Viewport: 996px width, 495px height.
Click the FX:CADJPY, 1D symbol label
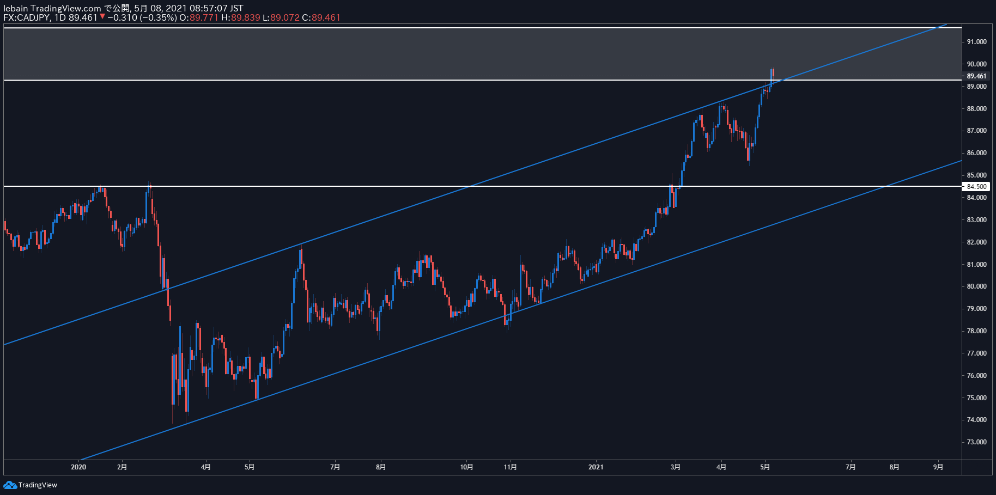pyautogui.click(x=35, y=17)
